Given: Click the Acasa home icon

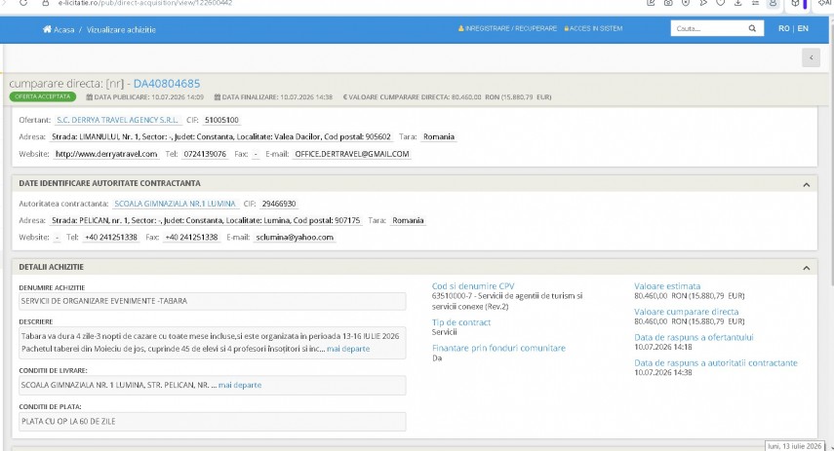Looking at the screenshot, I should coord(47,29).
